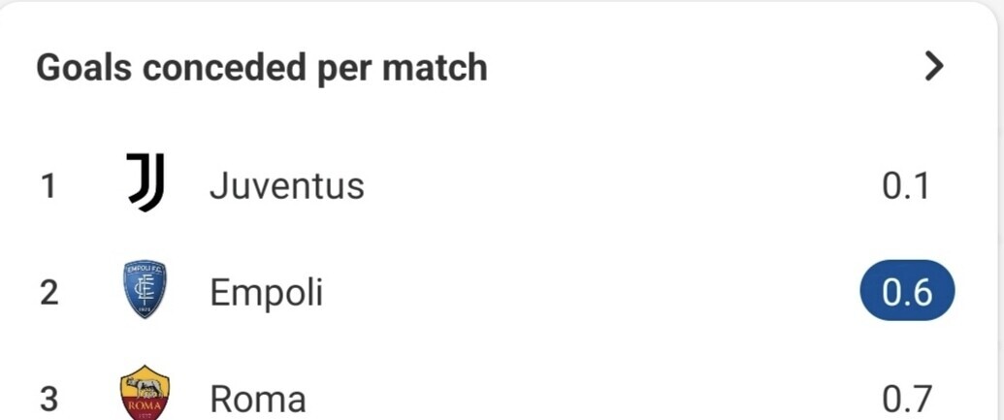Click rank number 2 beside Empoli
Image resolution: width=1004 pixels, height=420 pixels.
49,293
